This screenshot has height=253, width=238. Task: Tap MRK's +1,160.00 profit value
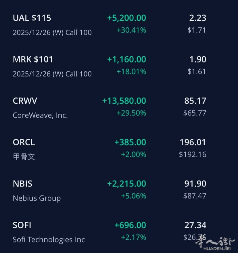coord(126,59)
